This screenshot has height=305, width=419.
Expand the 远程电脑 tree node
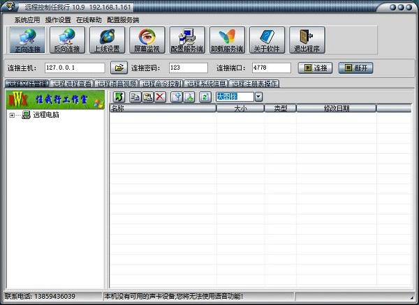12,115
